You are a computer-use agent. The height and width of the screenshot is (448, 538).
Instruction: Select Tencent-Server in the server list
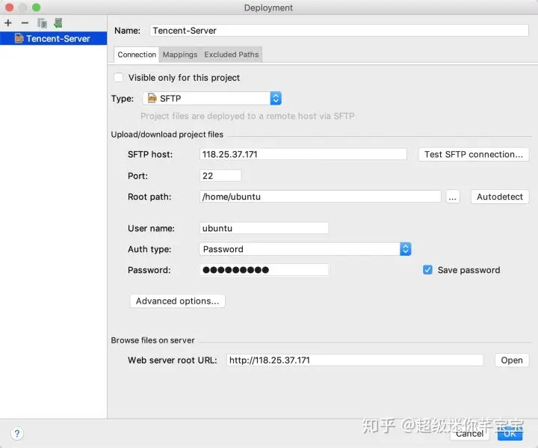(x=53, y=38)
